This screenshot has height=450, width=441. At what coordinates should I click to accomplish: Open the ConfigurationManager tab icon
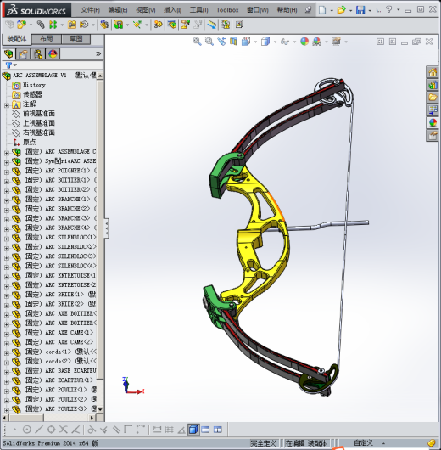38,54
